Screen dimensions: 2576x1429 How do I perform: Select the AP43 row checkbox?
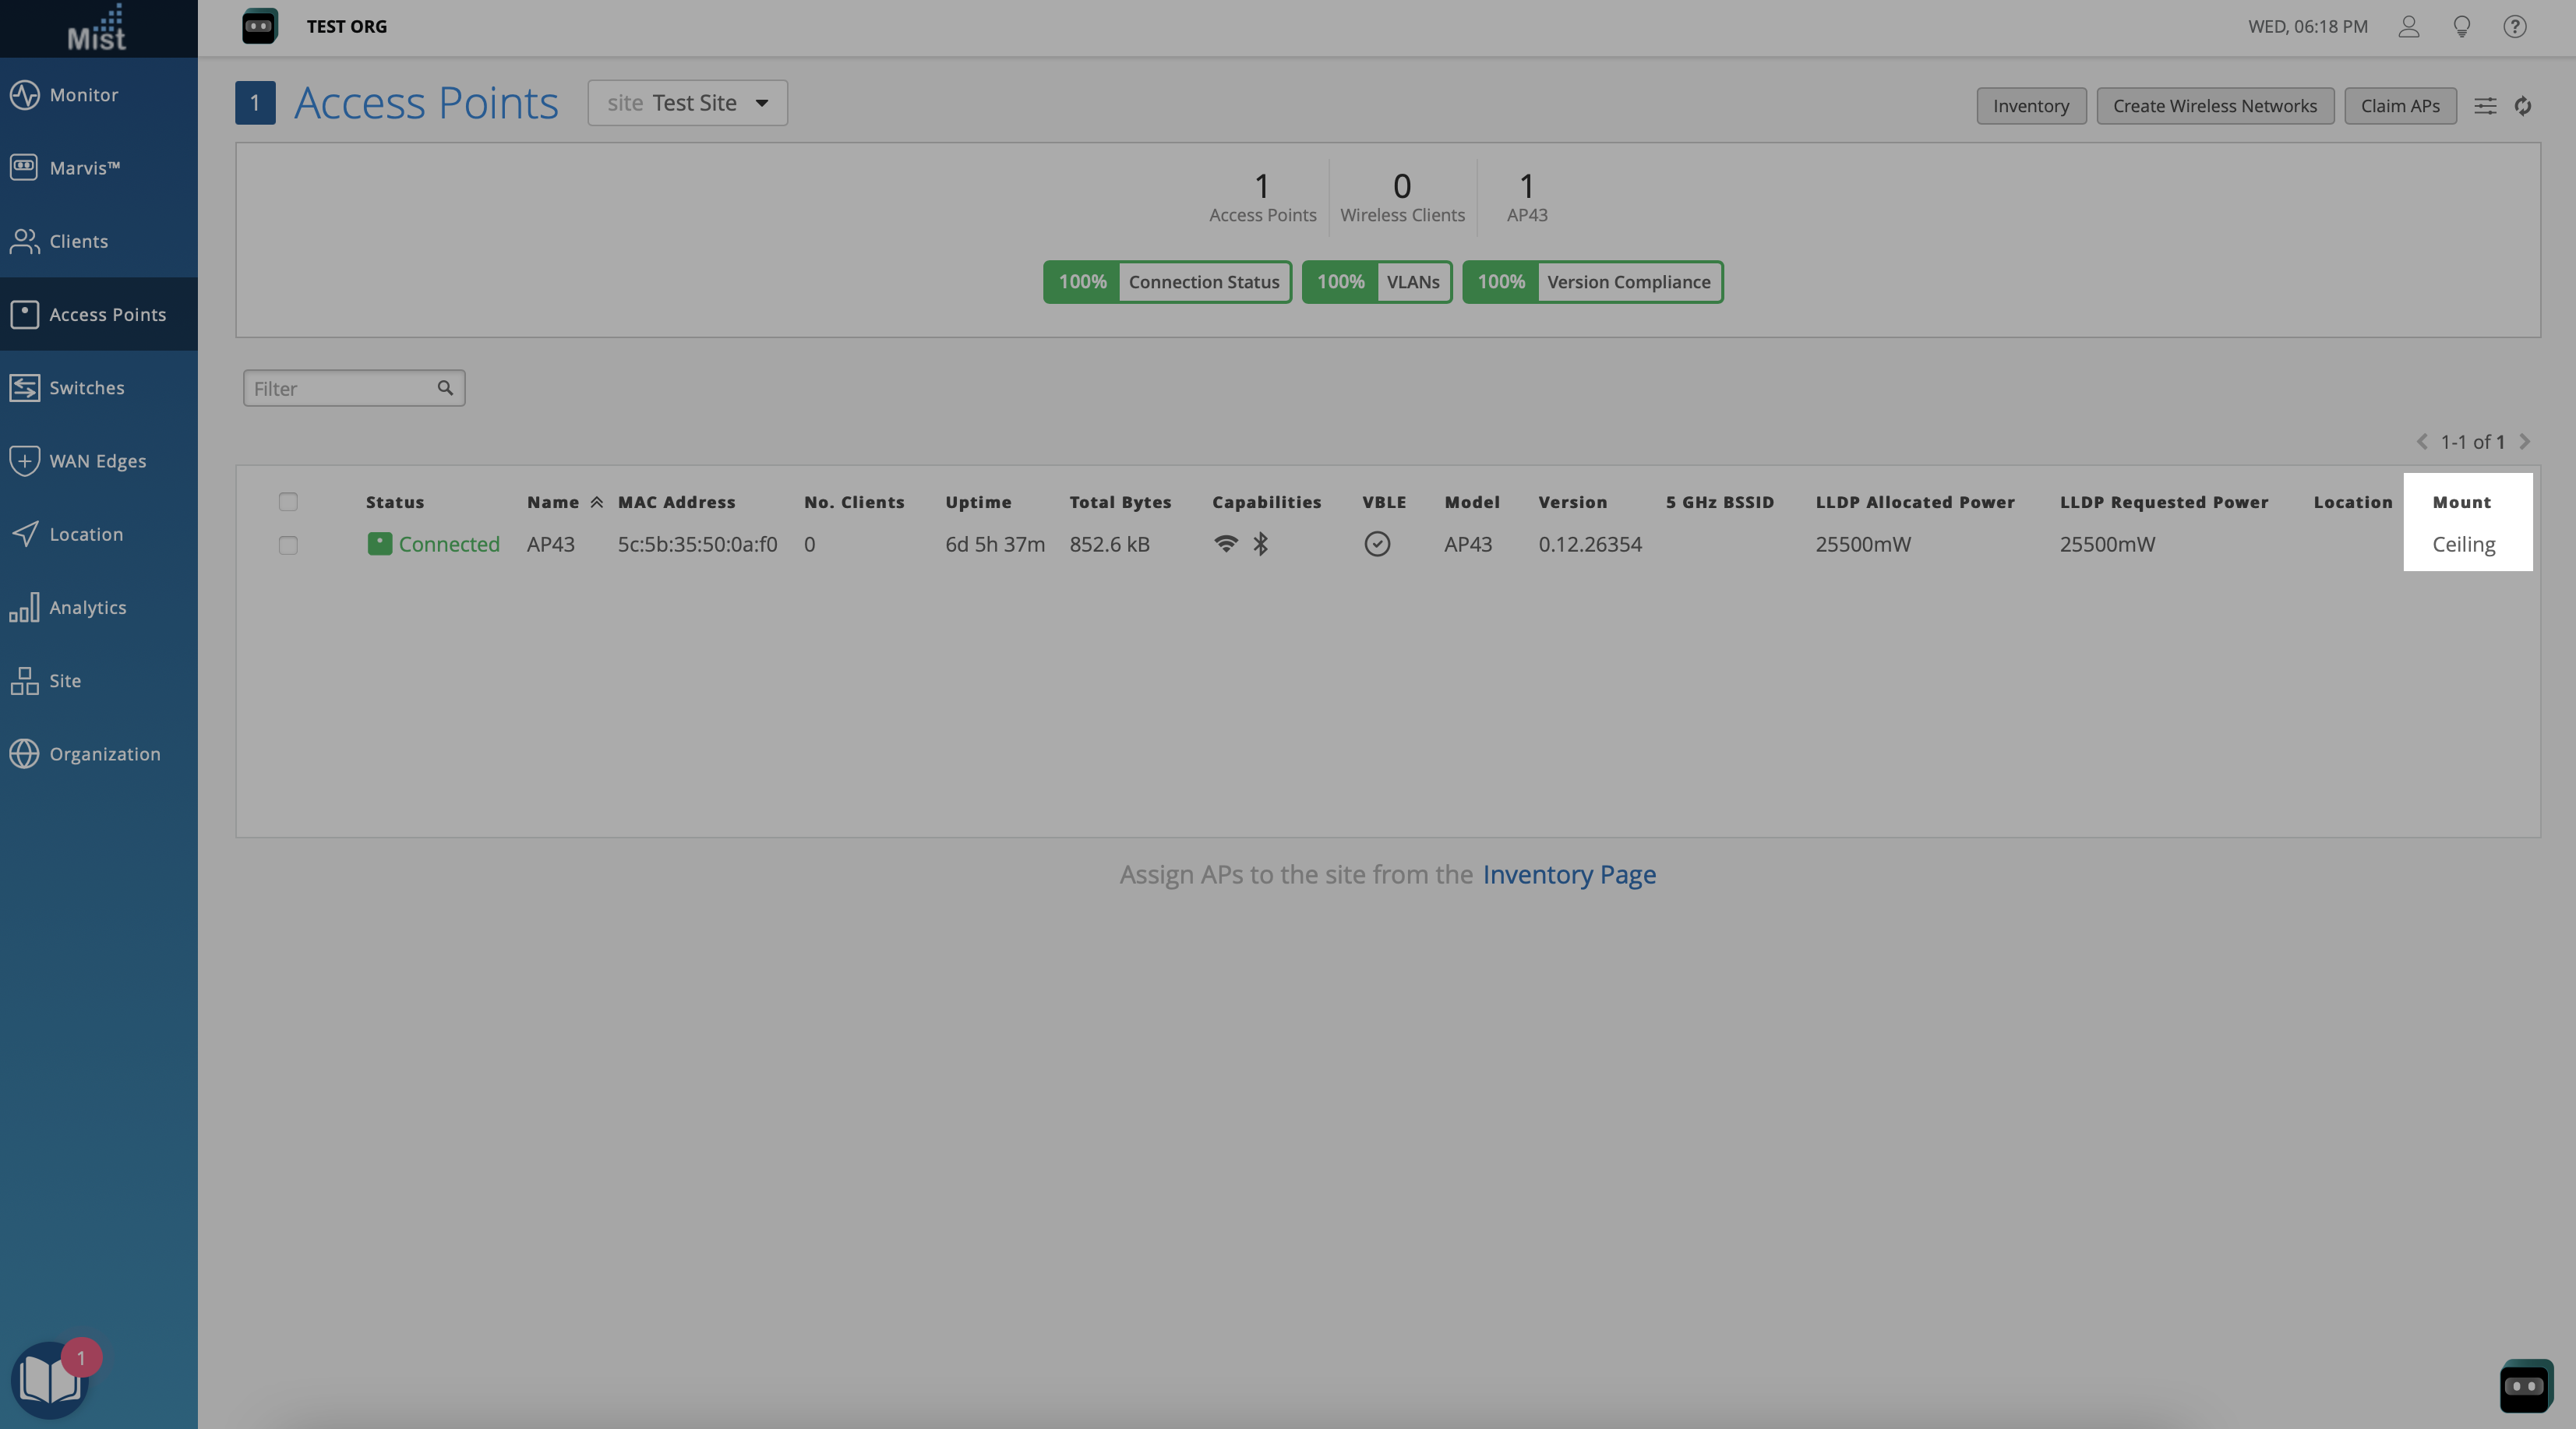click(288, 545)
